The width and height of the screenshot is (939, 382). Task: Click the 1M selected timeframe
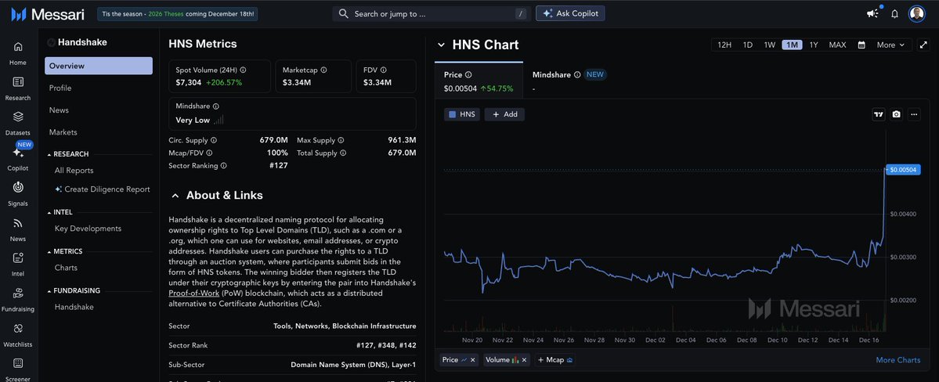point(792,45)
